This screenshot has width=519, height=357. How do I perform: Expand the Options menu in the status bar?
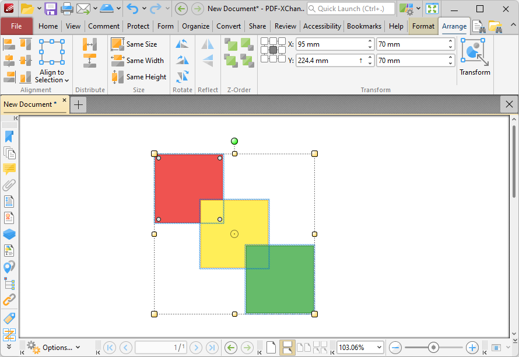[53, 348]
